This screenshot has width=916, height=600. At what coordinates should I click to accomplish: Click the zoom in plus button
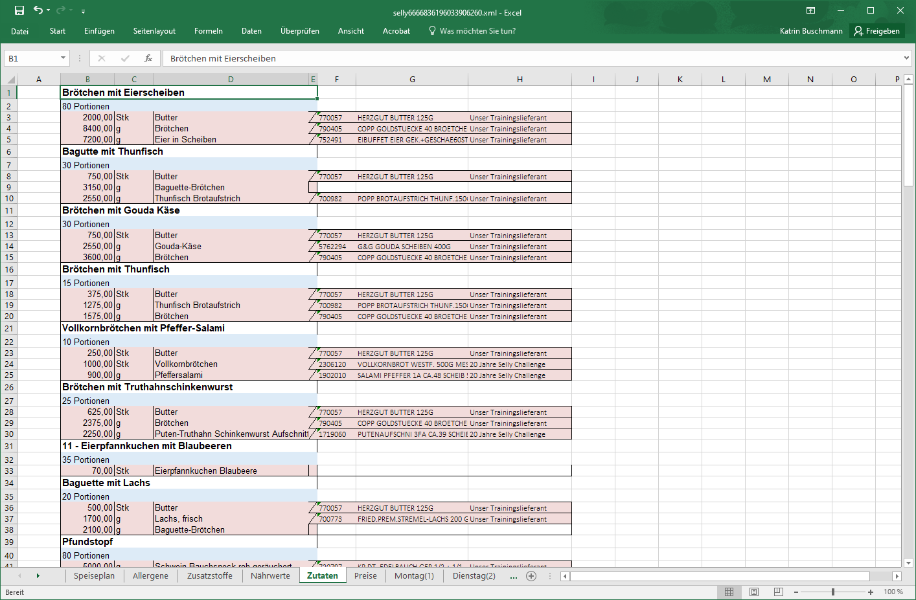[x=871, y=592]
